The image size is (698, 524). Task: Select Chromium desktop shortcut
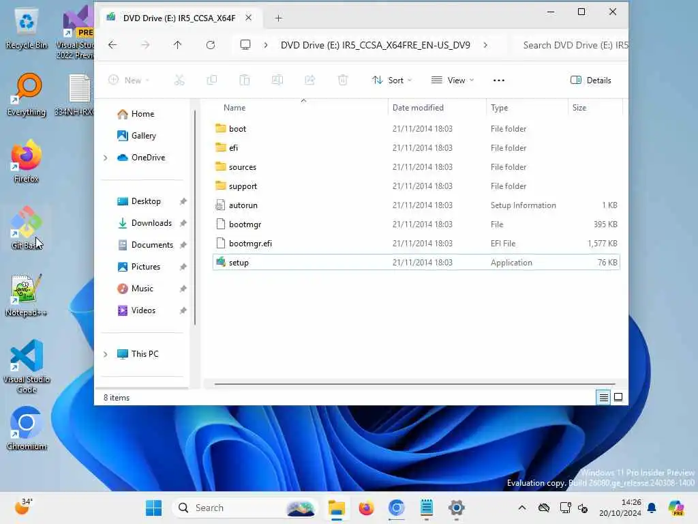pos(27,428)
